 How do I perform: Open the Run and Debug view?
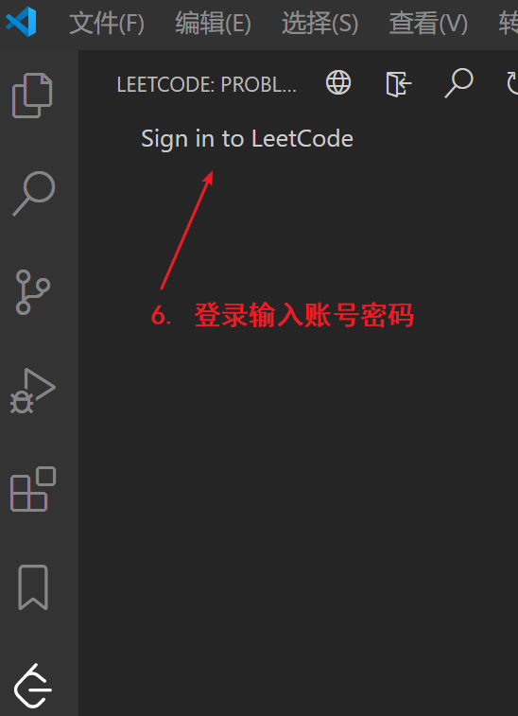pyautogui.click(x=33, y=391)
